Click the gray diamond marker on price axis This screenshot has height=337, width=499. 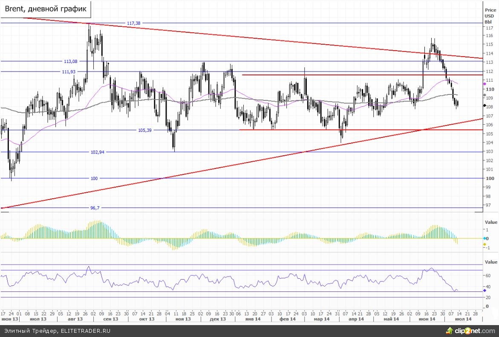pos(485,95)
